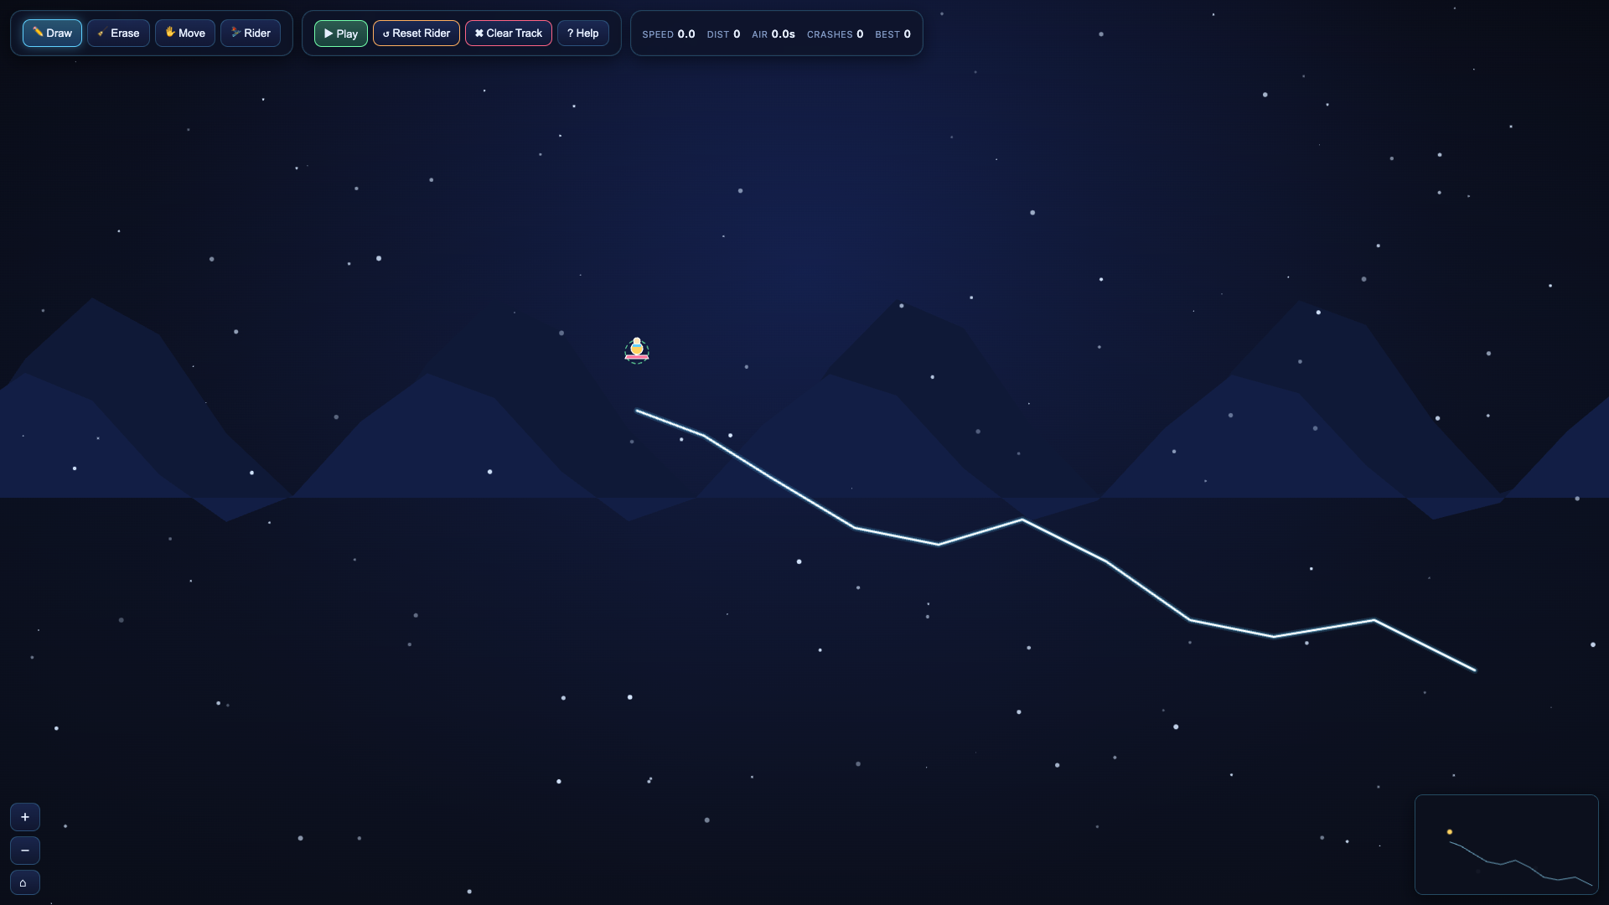Start the simulation with Play
1609x905 pixels.
tap(341, 34)
